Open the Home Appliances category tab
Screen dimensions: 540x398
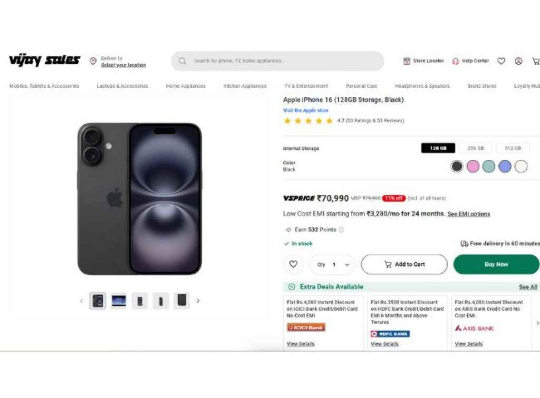coord(186,86)
